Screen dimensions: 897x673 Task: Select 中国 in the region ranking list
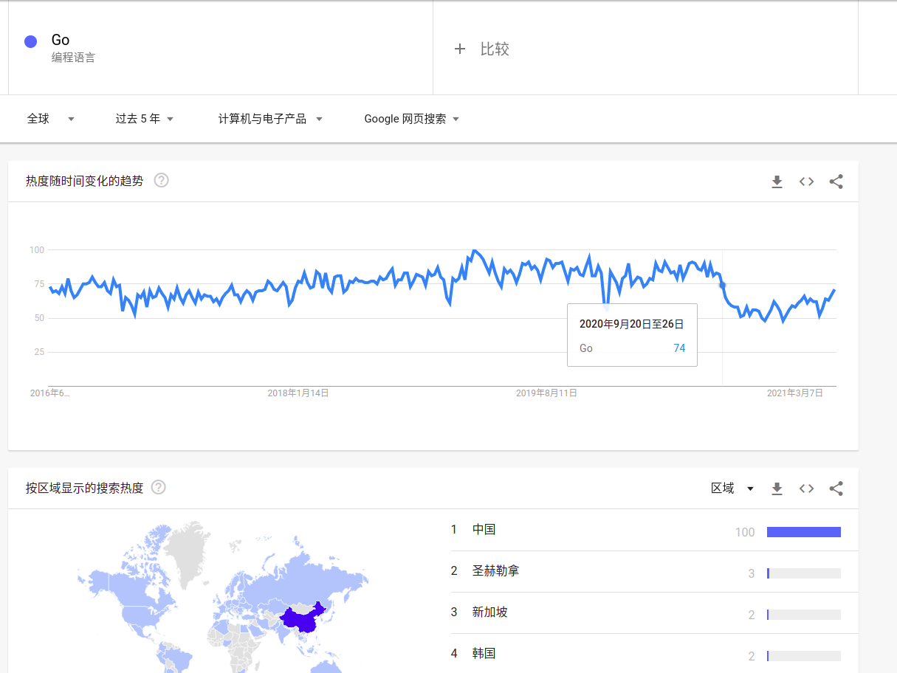(654, 530)
